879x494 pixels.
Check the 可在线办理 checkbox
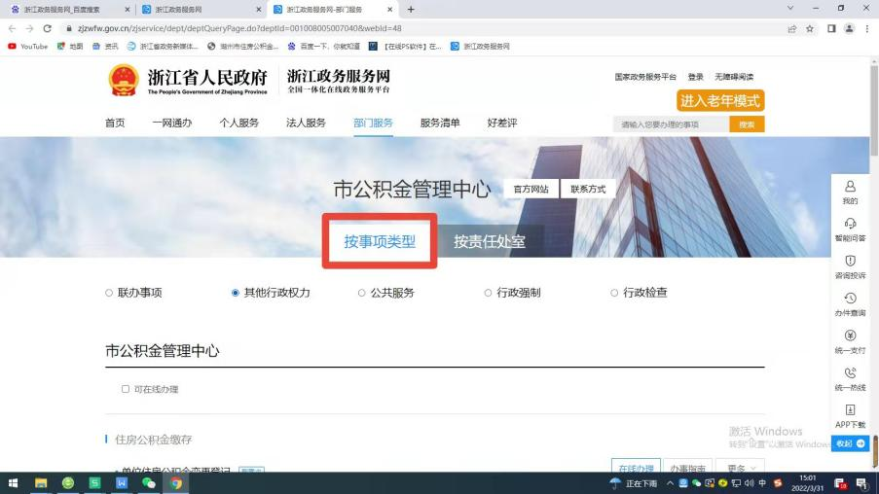(125, 389)
